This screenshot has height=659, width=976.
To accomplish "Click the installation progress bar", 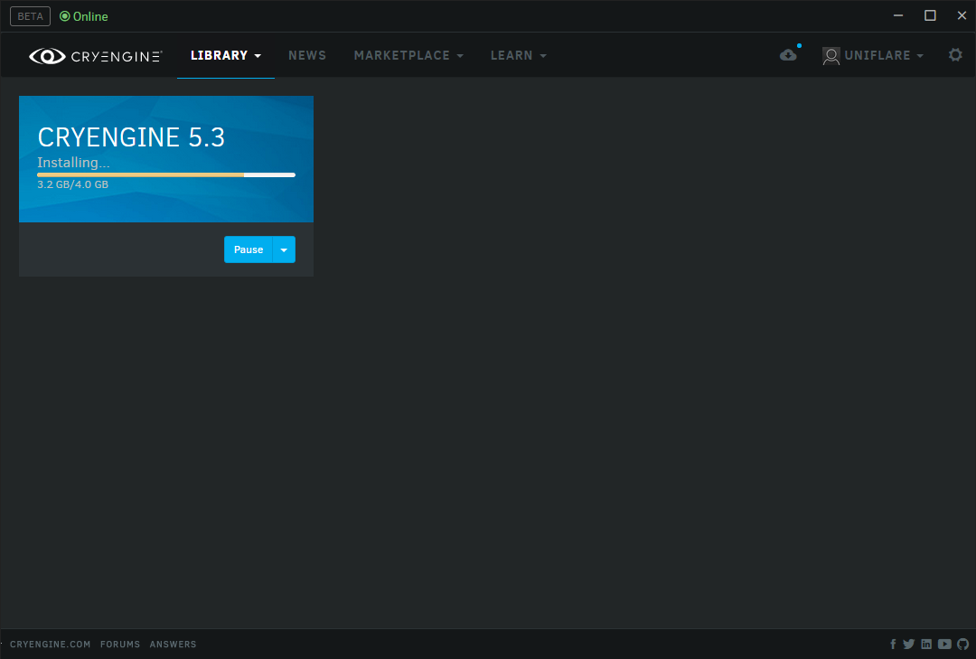I will point(165,175).
